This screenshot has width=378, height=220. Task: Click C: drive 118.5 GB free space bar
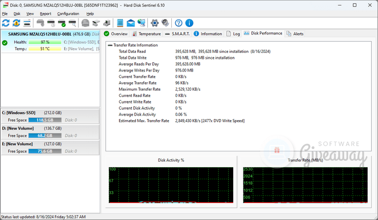point(45,120)
